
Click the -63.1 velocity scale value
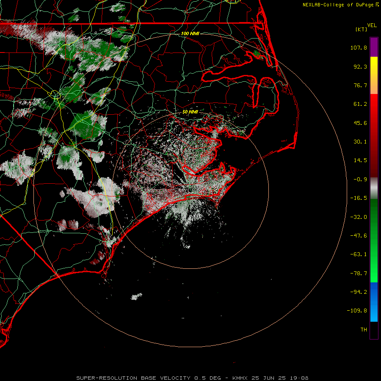[x=359, y=254]
